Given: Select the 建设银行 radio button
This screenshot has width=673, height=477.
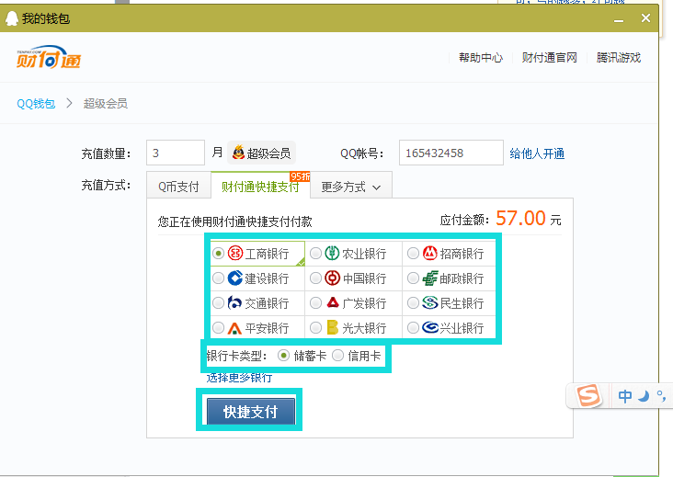Looking at the screenshot, I should [x=218, y=278].
